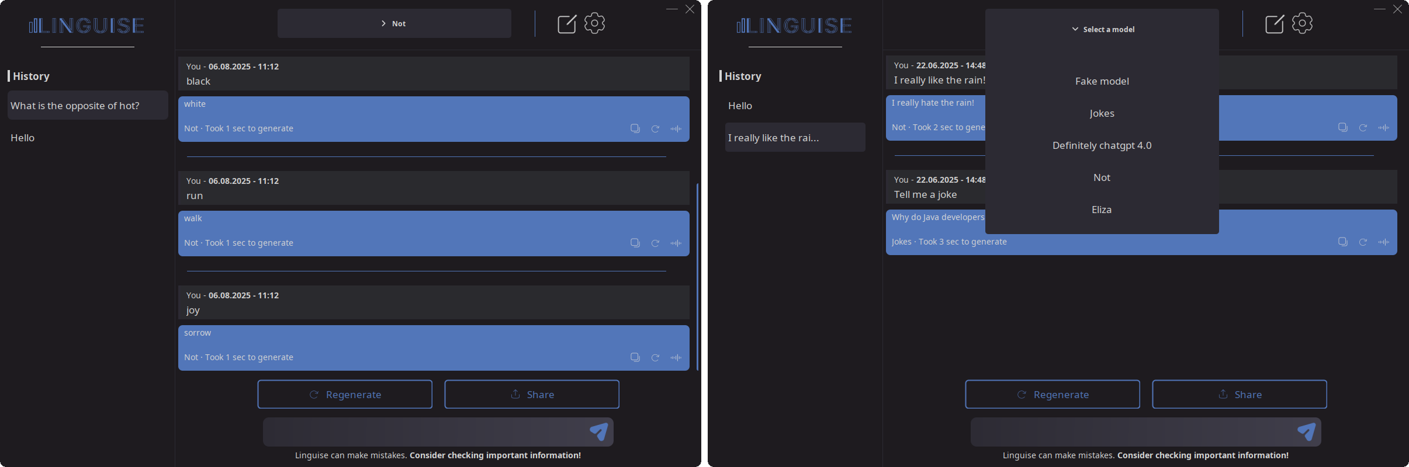
Task: Click Regenerate button in left window
Action: (x=345, y=395)
